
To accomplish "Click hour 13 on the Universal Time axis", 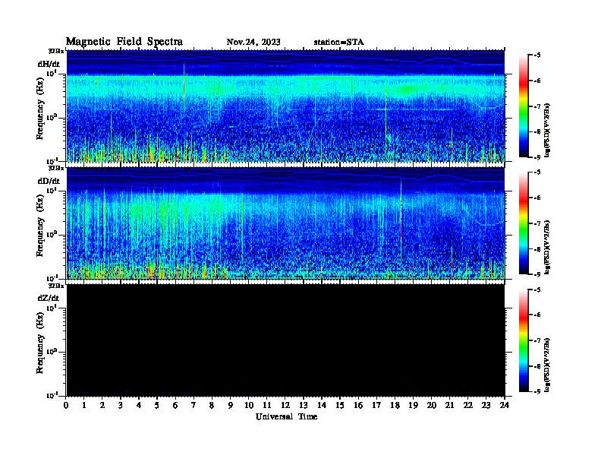I will coord(304,406).
